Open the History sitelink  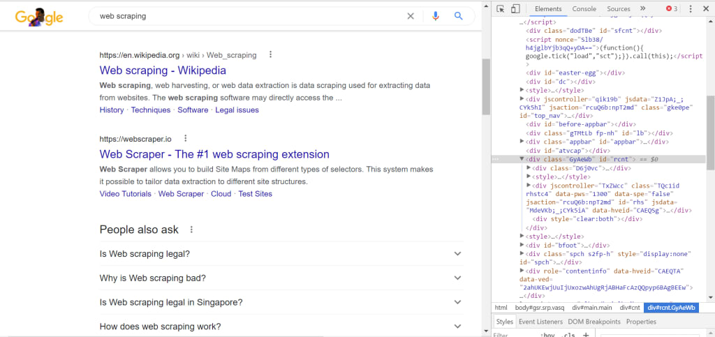coord(112,110)
